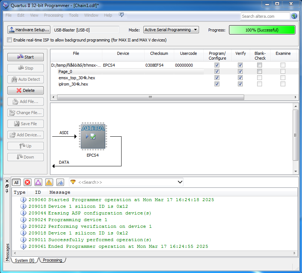Click the chain diagram vertical scrollbar
Screen dimensions: 302x273
click(x=295, y=135)
